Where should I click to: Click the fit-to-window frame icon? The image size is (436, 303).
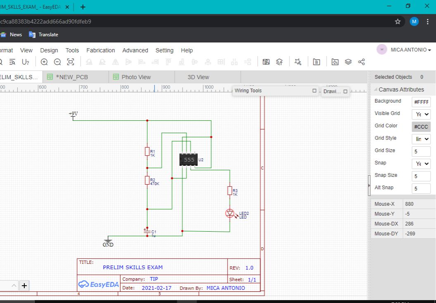pyautogui.click(x=71, y=61)
